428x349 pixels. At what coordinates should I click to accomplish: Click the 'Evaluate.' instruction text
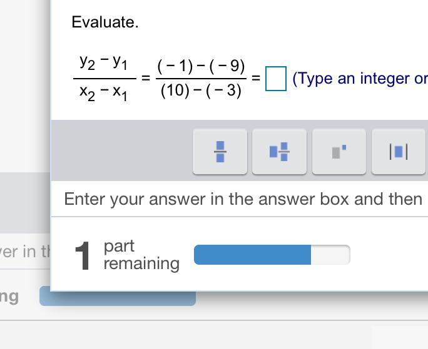(105, 22)
